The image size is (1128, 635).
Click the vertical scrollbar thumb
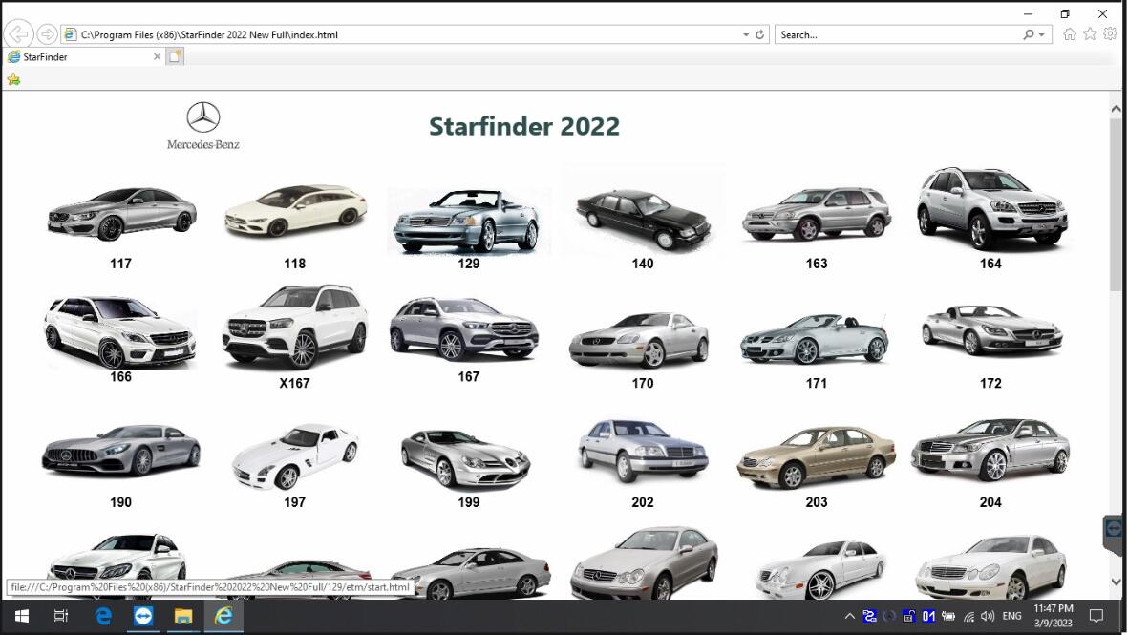pos(1116,205)
